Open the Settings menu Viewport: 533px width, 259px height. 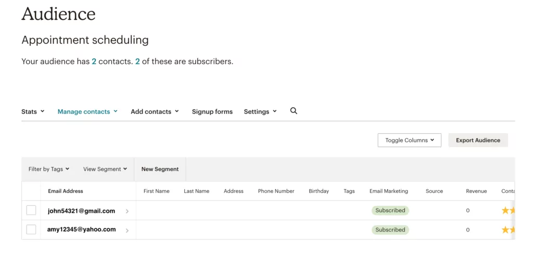click(260, 111)
